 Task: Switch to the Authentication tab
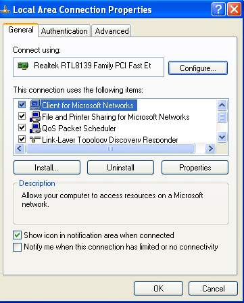tap(64, 31)
